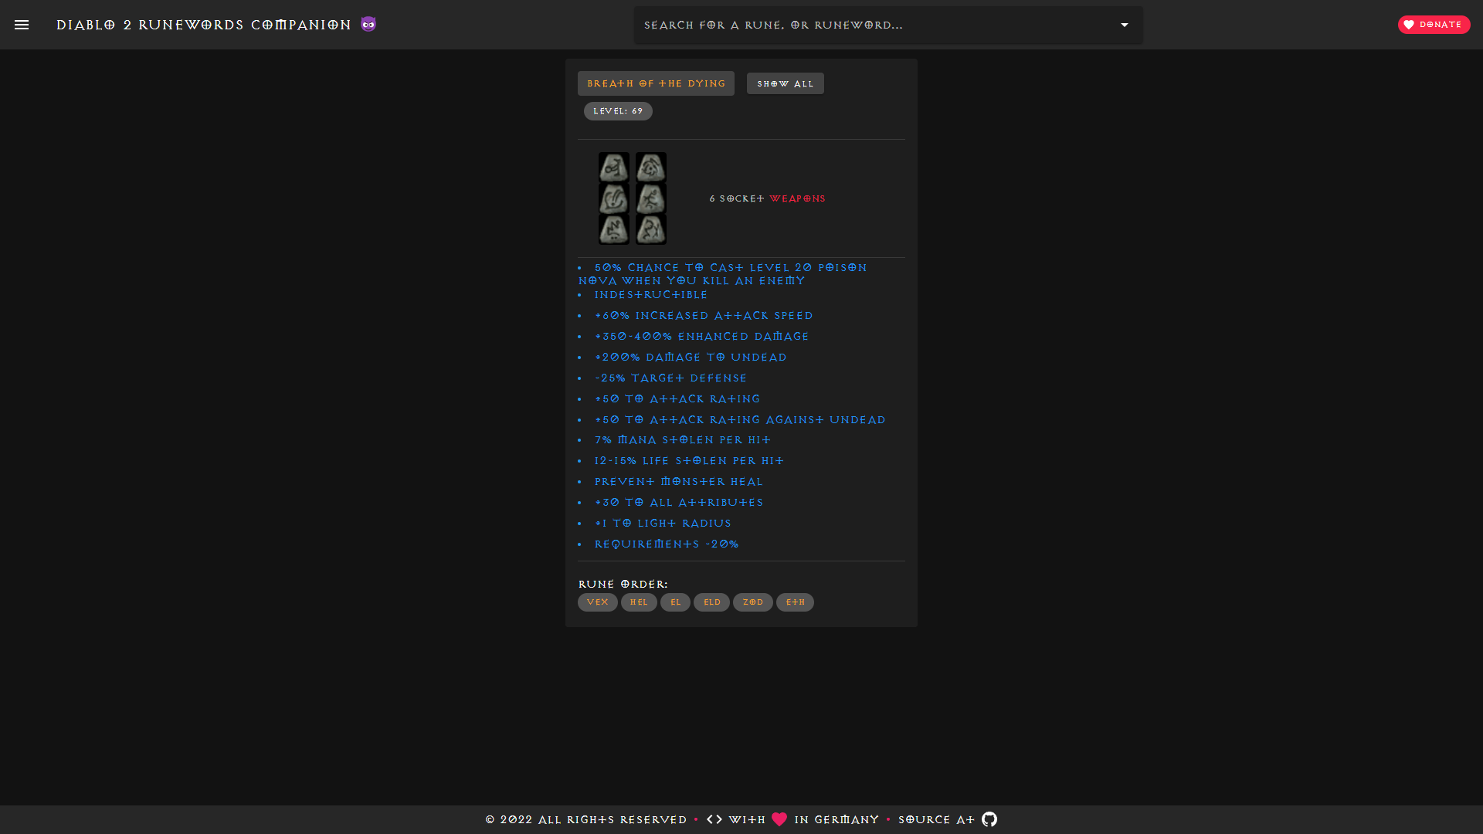The image size is (1483, 834).
Task: Open the hamburger navigation menu
Action: [22, 25]
